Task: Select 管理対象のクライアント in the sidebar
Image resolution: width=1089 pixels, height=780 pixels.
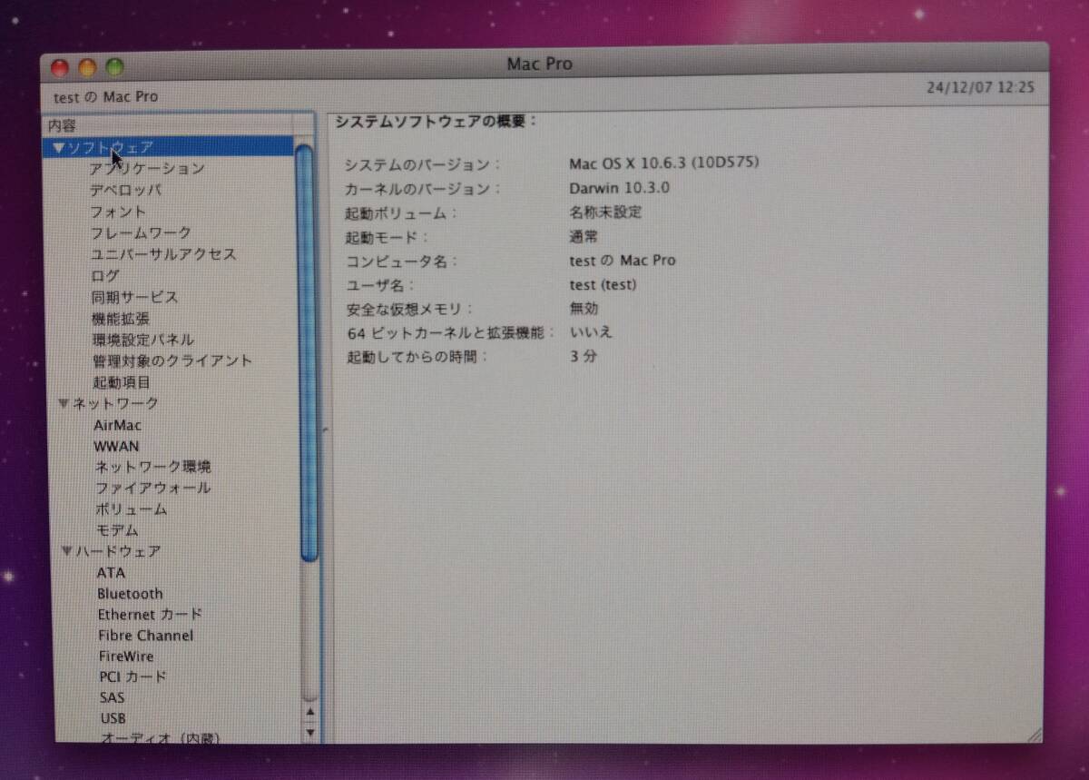Action: (x=172, y=361)
